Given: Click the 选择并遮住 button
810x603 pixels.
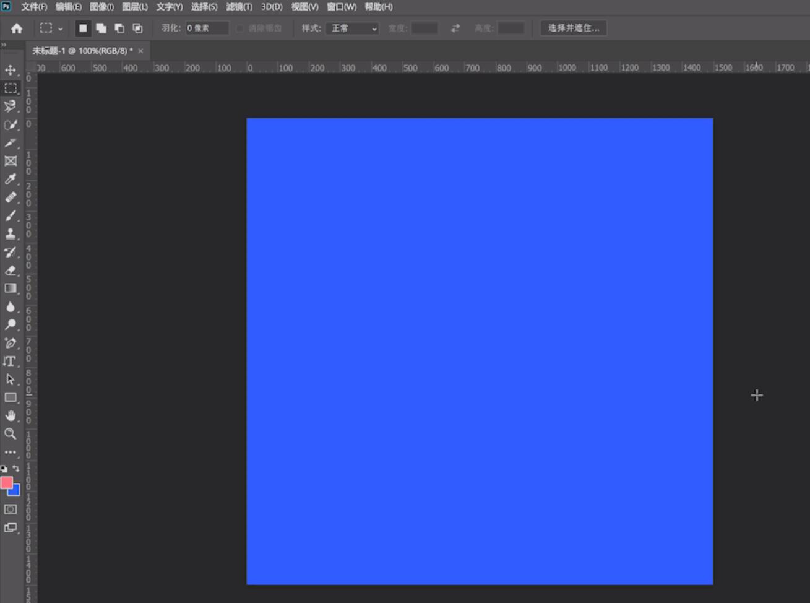Looking at the screenshot, I should click(x=574, y=28).
